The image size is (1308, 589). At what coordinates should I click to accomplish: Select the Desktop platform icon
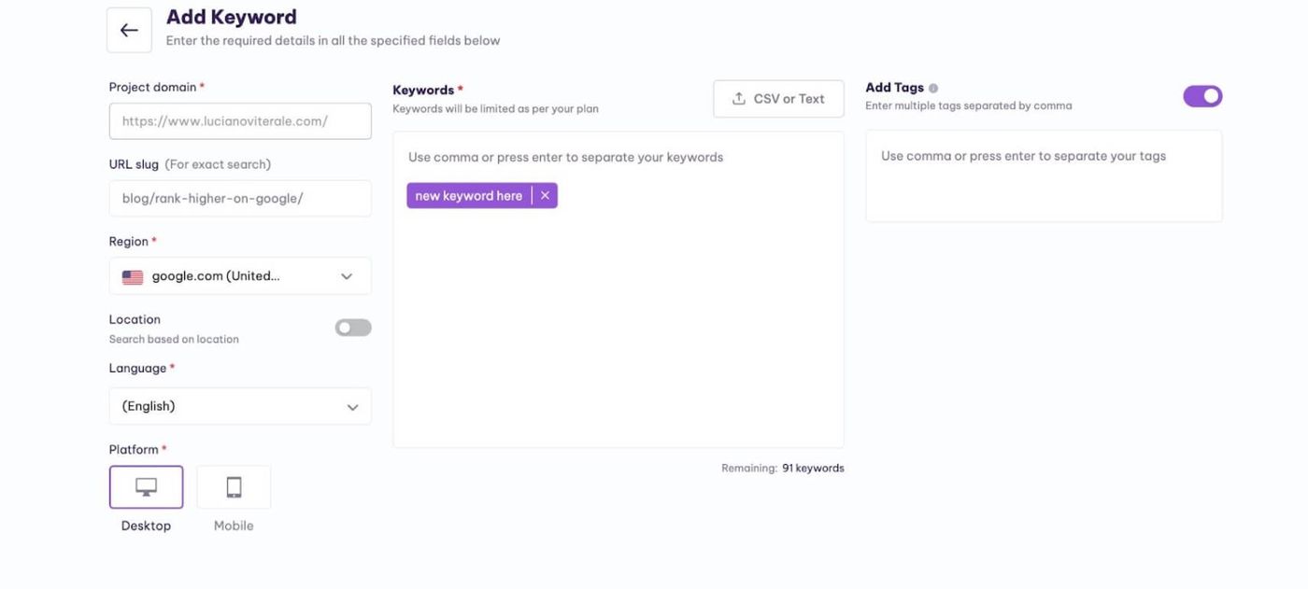147,487
